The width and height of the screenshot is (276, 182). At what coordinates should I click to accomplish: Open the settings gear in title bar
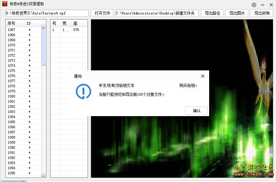[x=254, y=5]
